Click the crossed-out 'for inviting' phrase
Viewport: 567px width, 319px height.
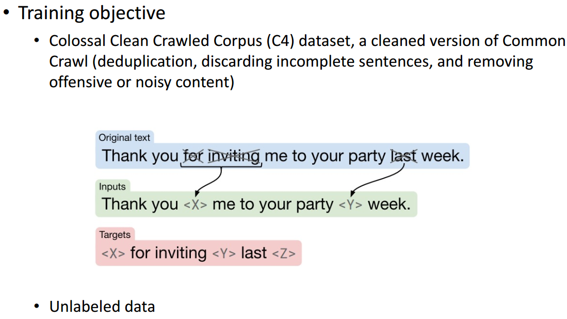pos(221,156)
